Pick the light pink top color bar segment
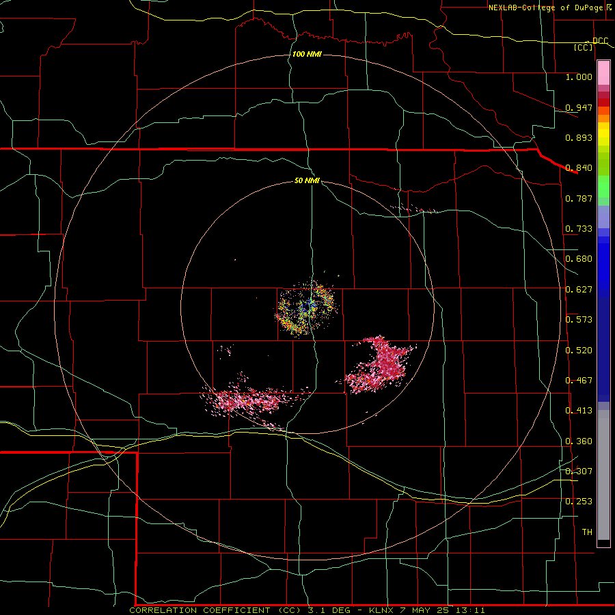The height and width of the screenshot is (615, 615). tap(603, 73)
